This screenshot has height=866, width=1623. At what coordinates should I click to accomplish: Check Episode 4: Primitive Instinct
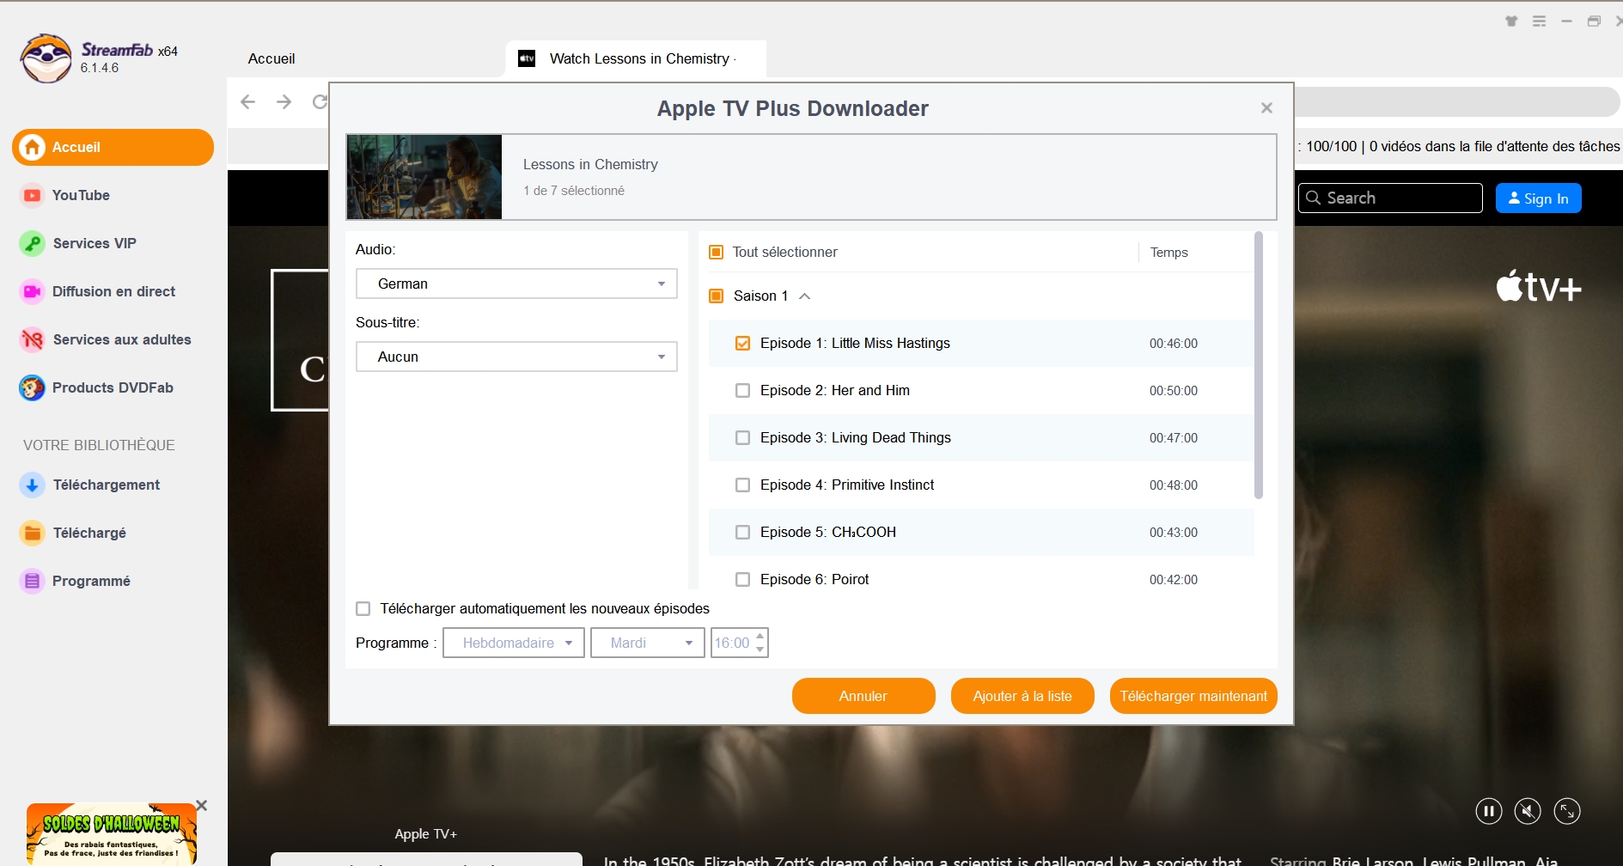point(743,485)
